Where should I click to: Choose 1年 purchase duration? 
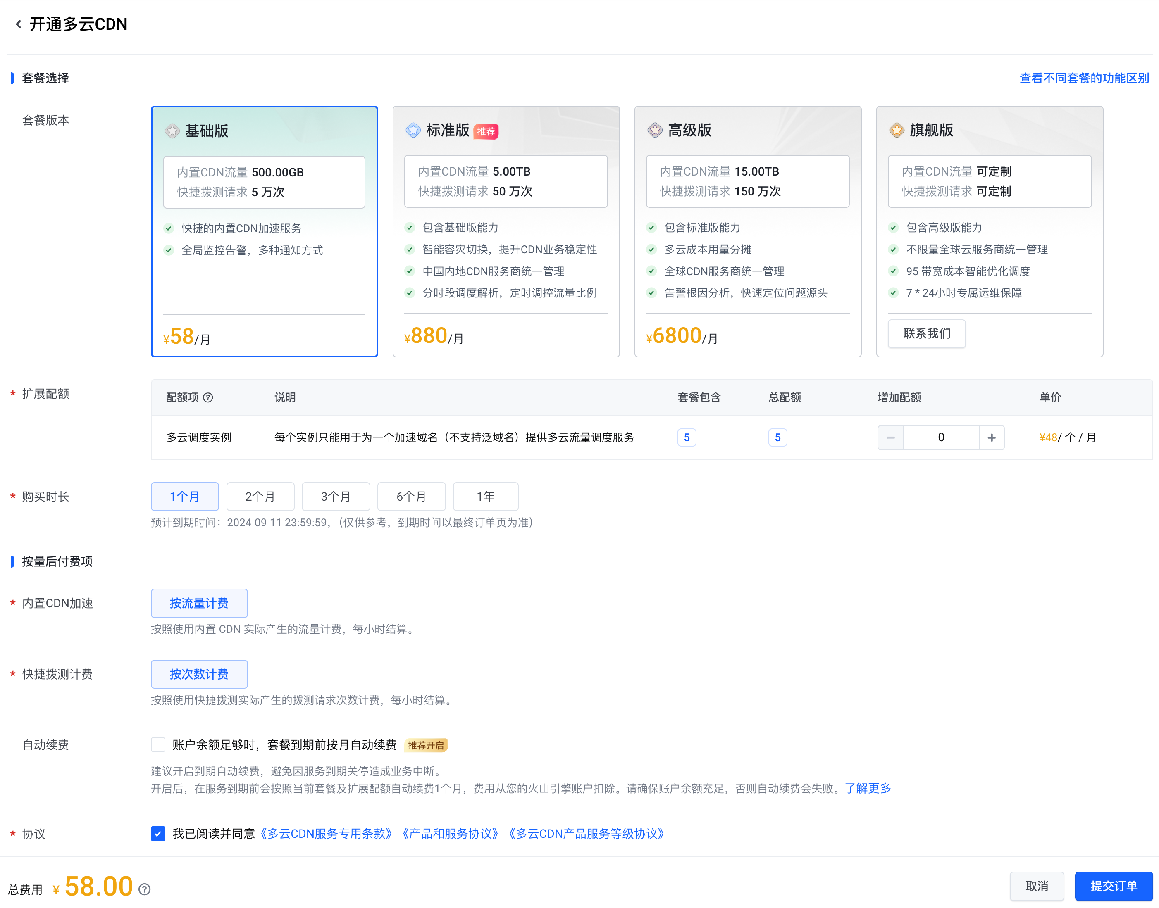point(486,497)
